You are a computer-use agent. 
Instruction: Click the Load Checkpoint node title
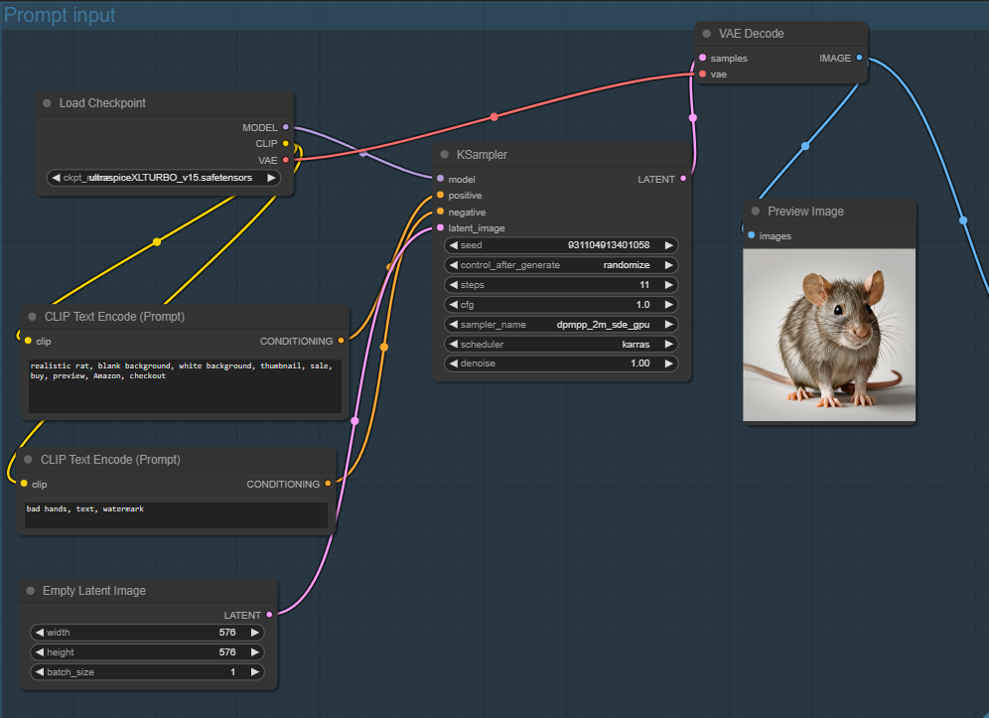[102, 103]
